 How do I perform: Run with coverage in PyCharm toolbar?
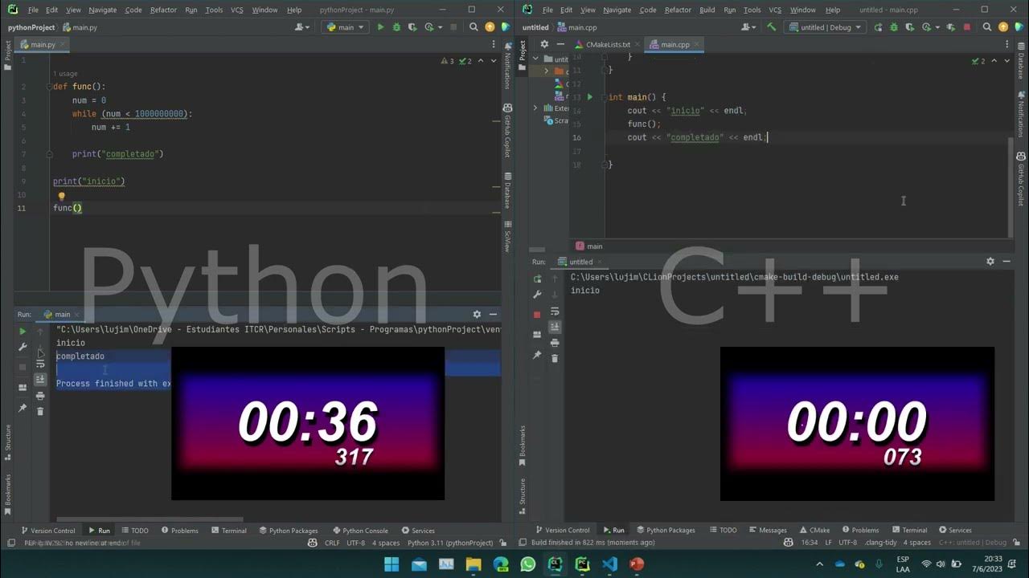pos(412,27)
